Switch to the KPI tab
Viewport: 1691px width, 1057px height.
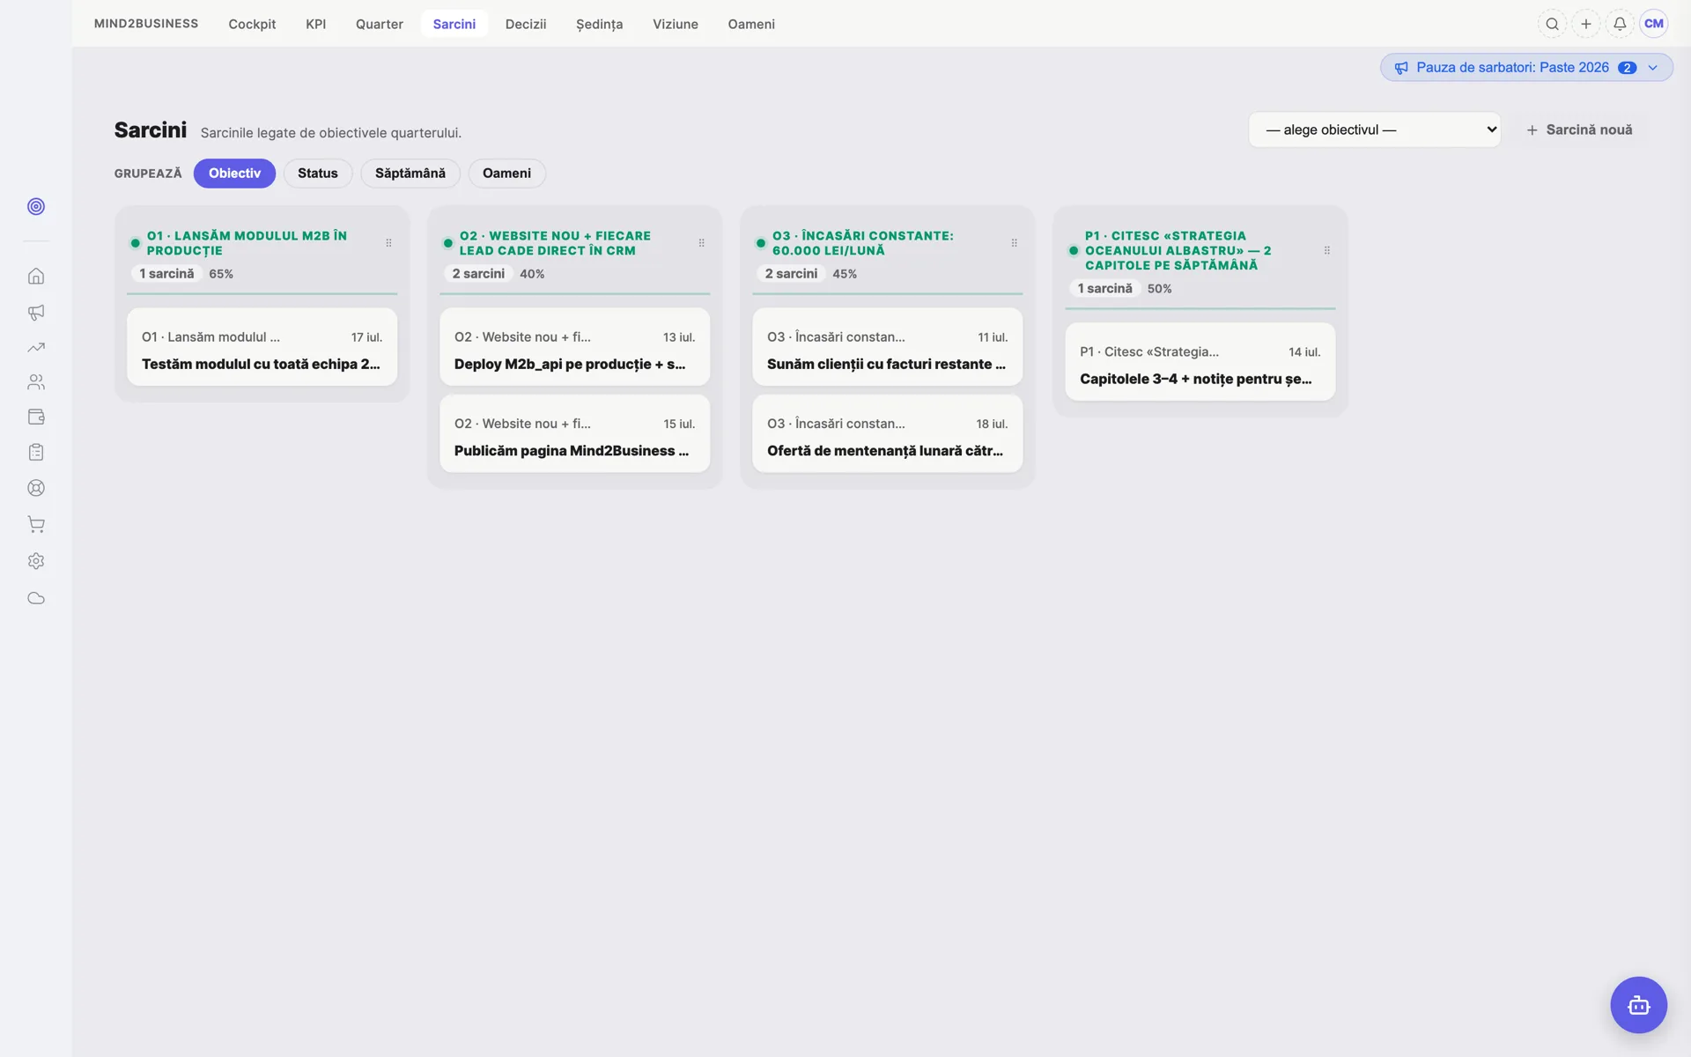tap(316, 24)
